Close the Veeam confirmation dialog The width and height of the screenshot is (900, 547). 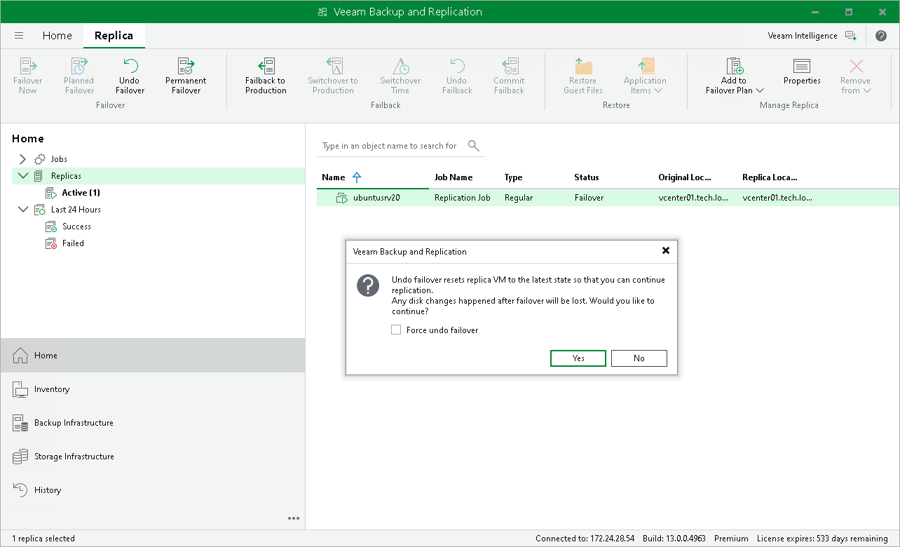[x=666, y=250]
